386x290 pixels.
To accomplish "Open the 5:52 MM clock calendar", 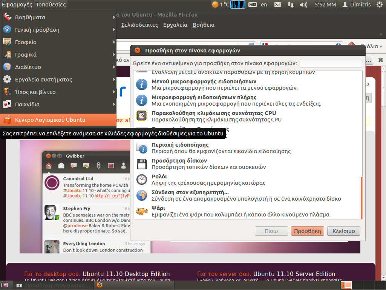I will pos(325,5).
